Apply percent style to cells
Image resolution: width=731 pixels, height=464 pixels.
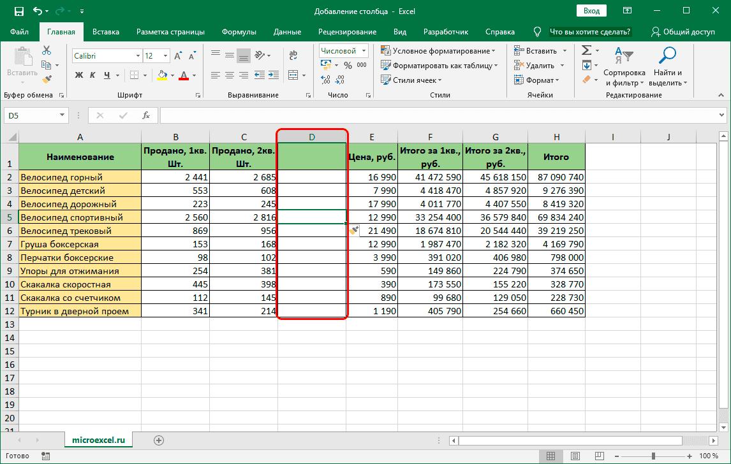point(347,64)
